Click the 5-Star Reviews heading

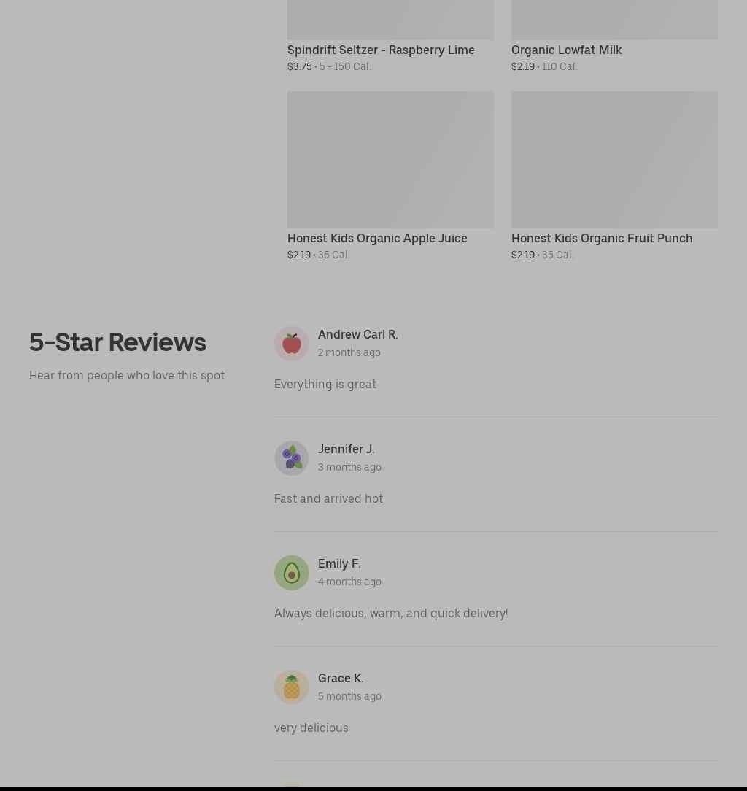coord(117,342)
